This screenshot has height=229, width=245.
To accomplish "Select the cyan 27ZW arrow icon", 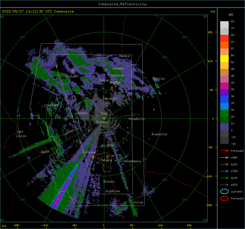I will click(x=224, y=171).
